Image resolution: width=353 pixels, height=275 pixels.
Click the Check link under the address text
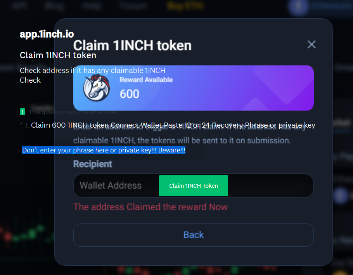[x=30, y=80]
